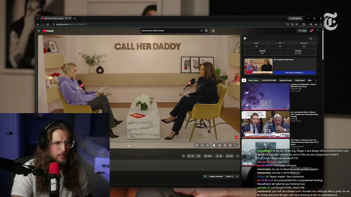Open the YouTube guide hamburger menu
The image size is (351, 197).
(x=39, y=31)
